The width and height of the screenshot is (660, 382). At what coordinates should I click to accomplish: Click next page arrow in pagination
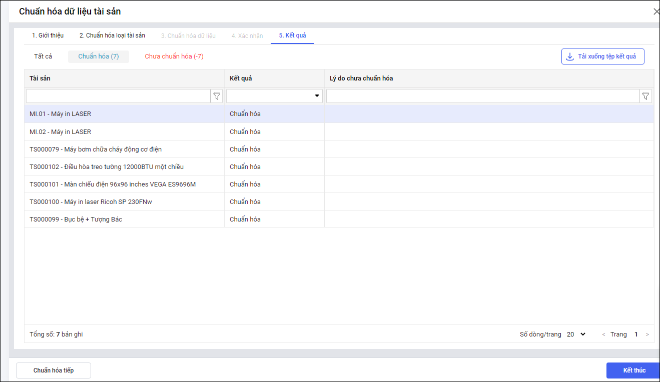pyautogui.click(x=647, y=334)
